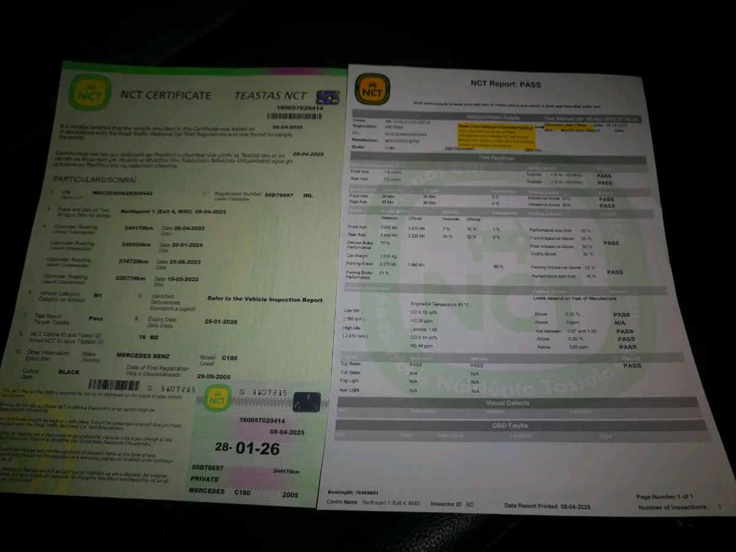Viewport: 736px width, 552px height.
Task: Click the "Number of Inspections" label
Action: 673,508
